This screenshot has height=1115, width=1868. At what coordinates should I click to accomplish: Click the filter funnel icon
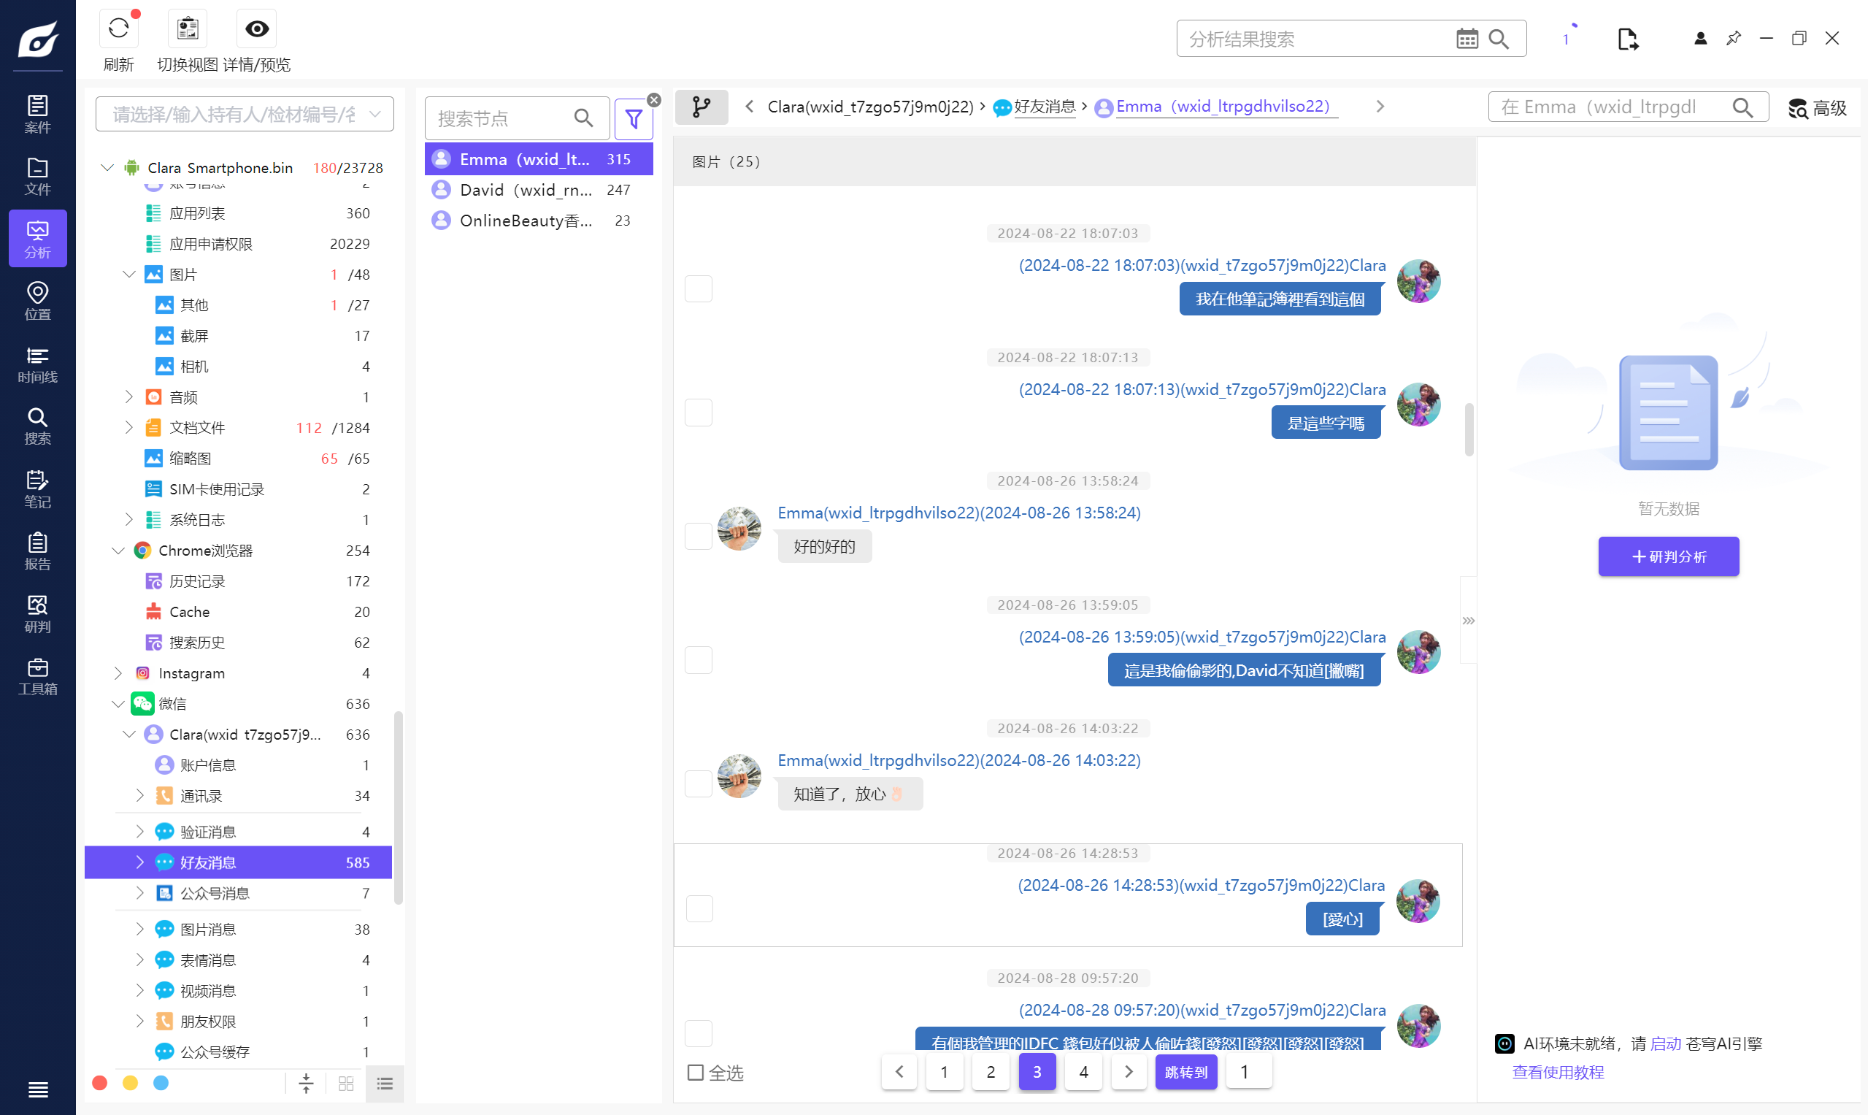pyautogui.click(x=633, y=119)
